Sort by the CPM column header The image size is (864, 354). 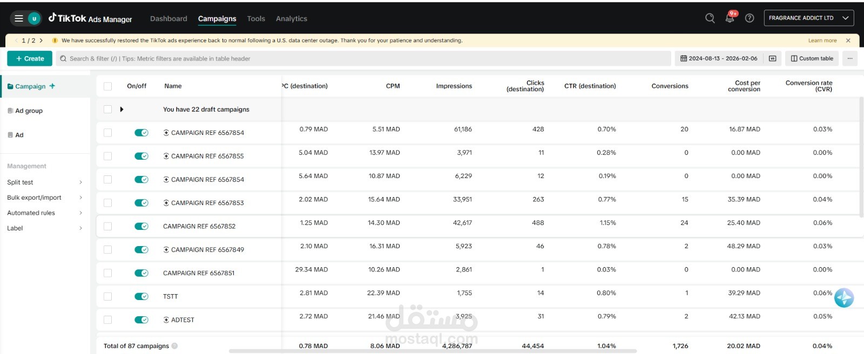[393, 86]
